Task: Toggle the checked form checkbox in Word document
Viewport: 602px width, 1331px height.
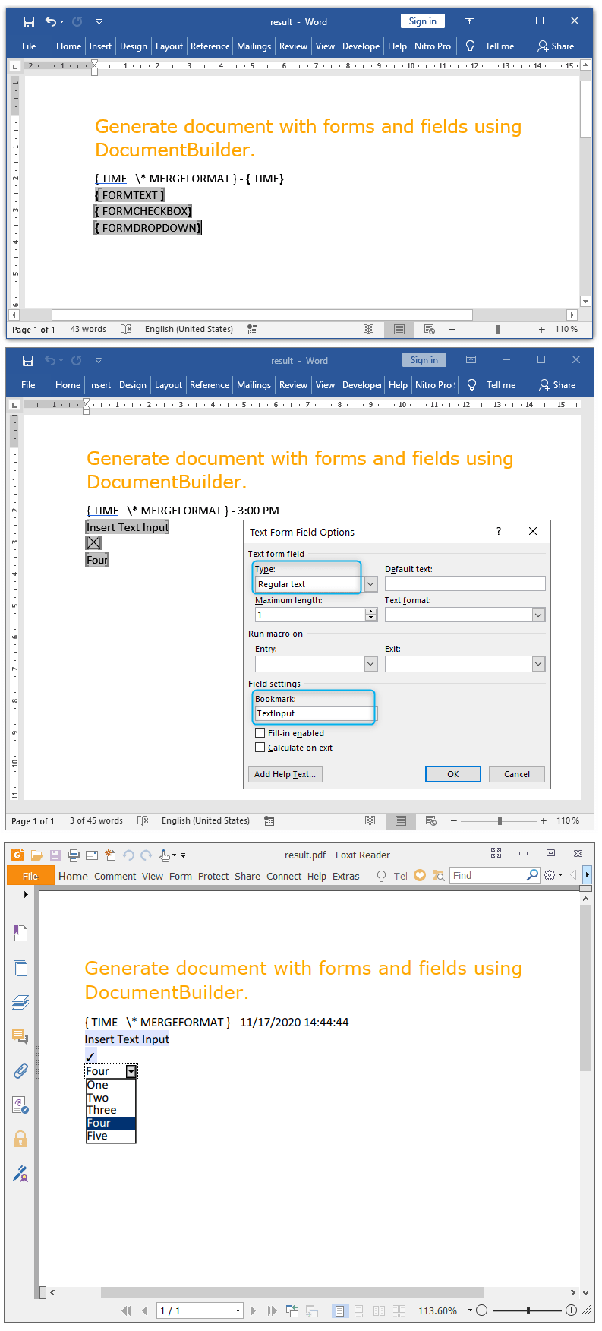Action: tap(93, 542)
